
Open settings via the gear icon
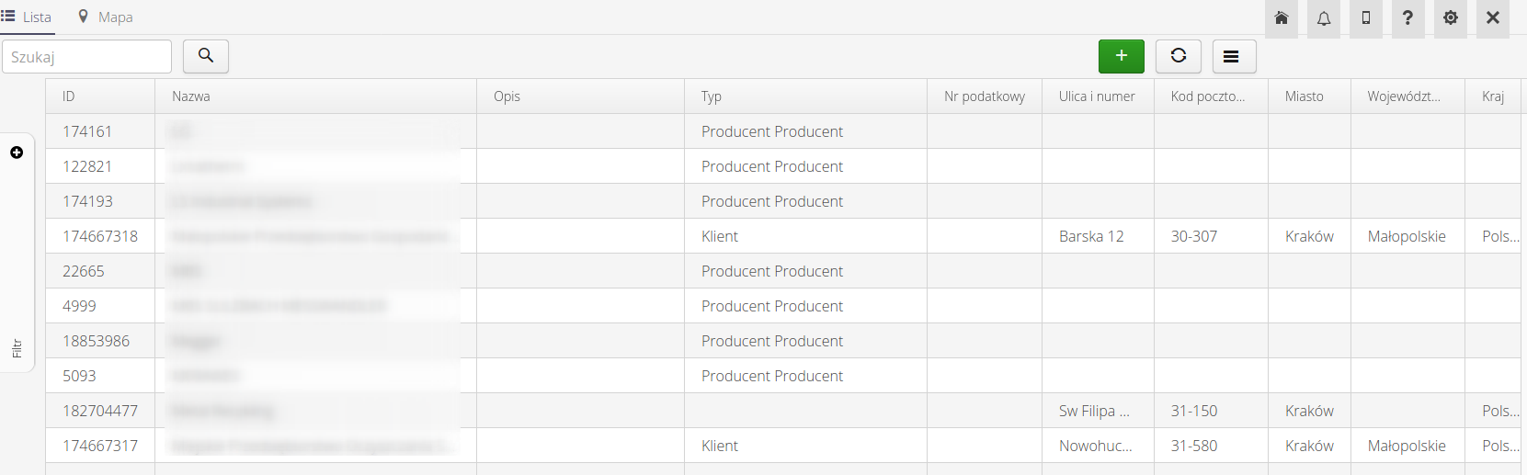point(1451,18)
